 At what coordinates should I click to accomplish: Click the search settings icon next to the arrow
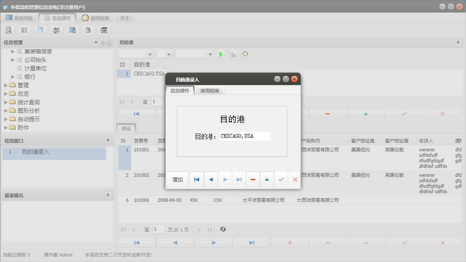(x=233, y=54)
